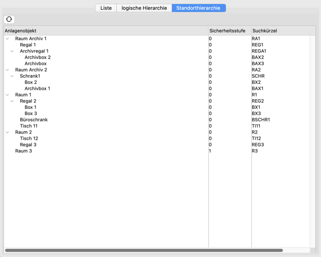This screenshot has height=257, width=321.
Task: Collapse the Archivregal 1 node
Action: pyautogui.click(x=12, y=51)
